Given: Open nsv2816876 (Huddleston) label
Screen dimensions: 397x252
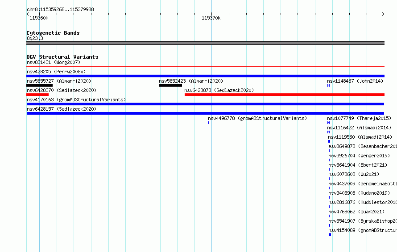Looking at the screenshot, I should click(363, 202).
